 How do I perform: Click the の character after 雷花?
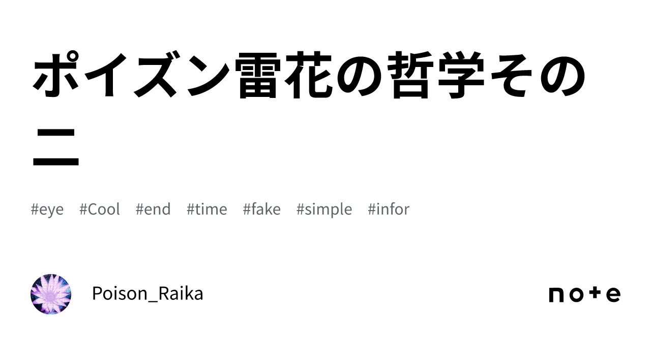pyautogui.click(x=363, y=77)
